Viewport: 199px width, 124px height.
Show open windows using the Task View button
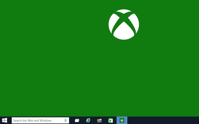tap(77, 120)
